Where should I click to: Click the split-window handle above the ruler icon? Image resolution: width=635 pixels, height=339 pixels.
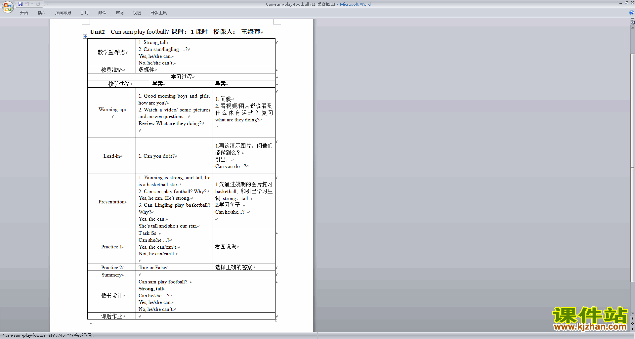pyautogui.click(x=632, y=19)
